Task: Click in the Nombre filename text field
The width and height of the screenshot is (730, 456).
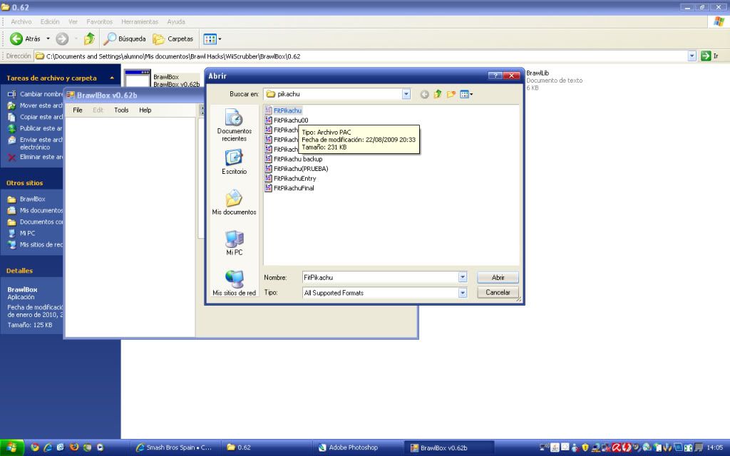Action: point(378,277)
